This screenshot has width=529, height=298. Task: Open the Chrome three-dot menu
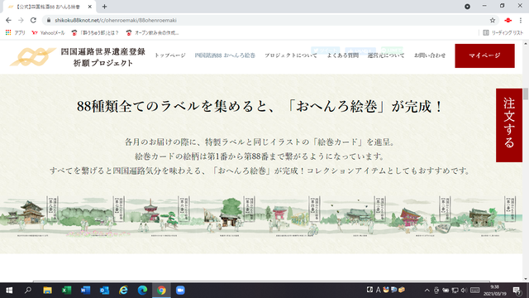pyautogui.click(x=521, y=20)
